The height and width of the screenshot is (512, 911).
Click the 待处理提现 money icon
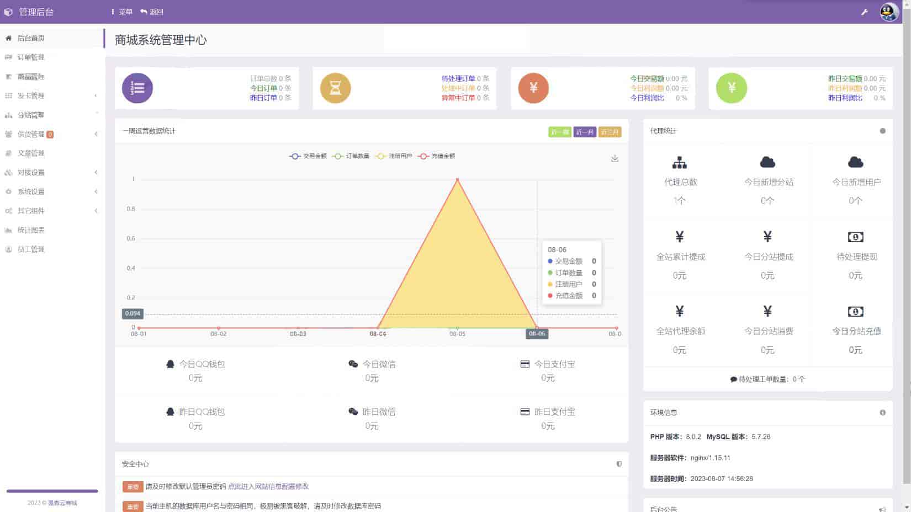855,237
